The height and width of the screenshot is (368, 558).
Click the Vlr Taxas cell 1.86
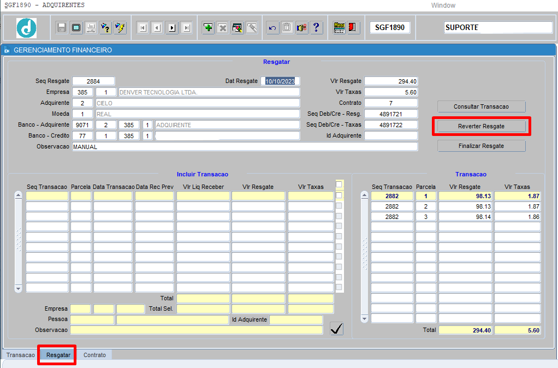click(x=517, y=217)
